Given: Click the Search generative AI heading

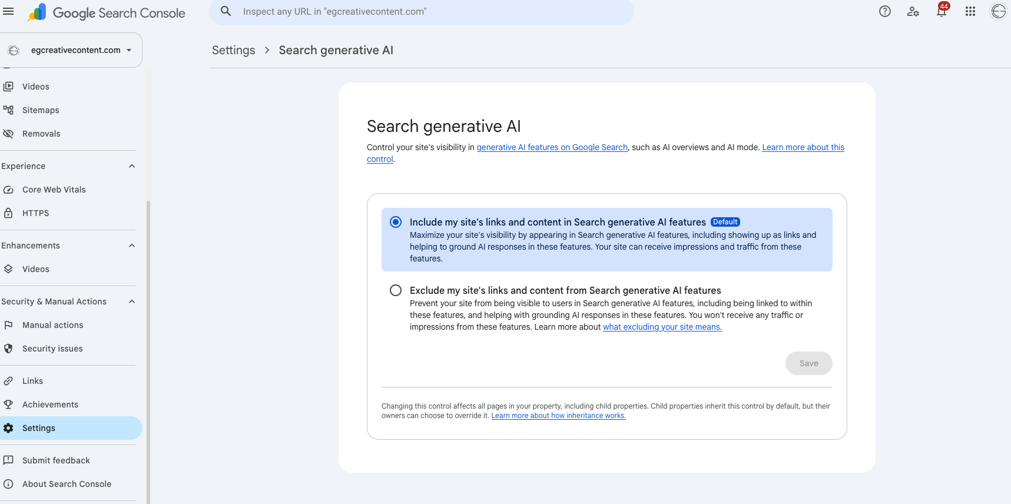Looking at the screenshot, I should pos(443,126).
